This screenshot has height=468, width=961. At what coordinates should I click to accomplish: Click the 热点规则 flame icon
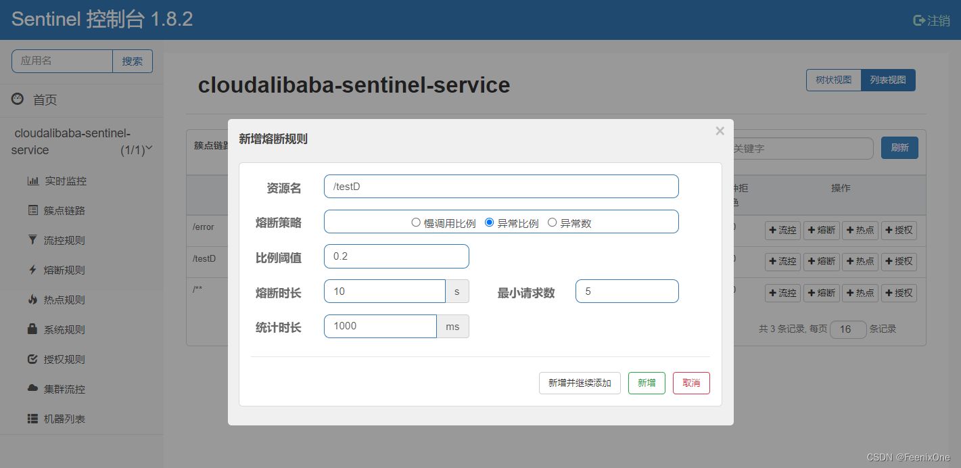point(32,300)
